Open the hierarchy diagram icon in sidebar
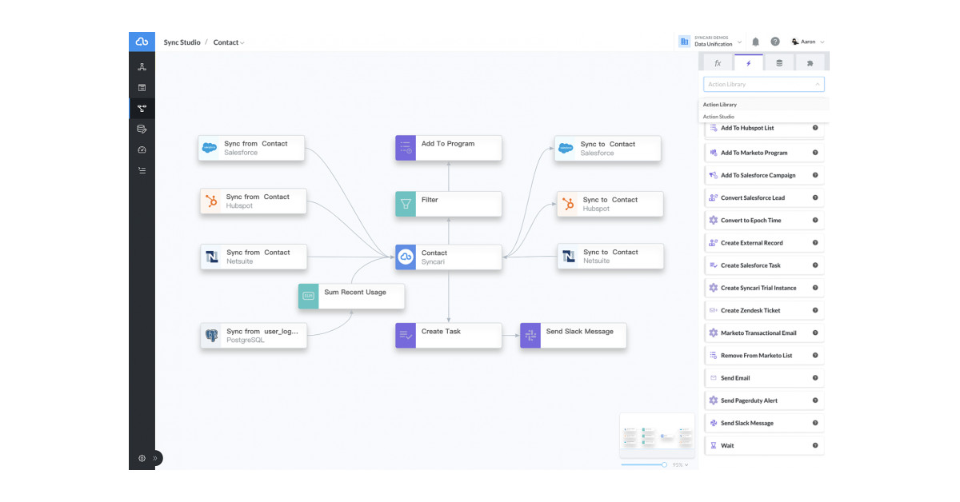 pyautogui.click(x=142, y=67)
